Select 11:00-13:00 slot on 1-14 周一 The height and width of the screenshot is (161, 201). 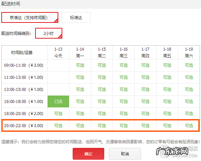(x=80, y=77)
